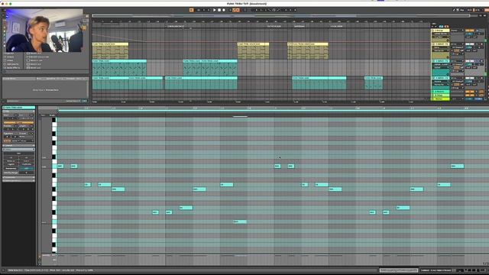The image size is (489, 275).
Task: Toggle the Scale button above the piano keys
Action: 52,115
